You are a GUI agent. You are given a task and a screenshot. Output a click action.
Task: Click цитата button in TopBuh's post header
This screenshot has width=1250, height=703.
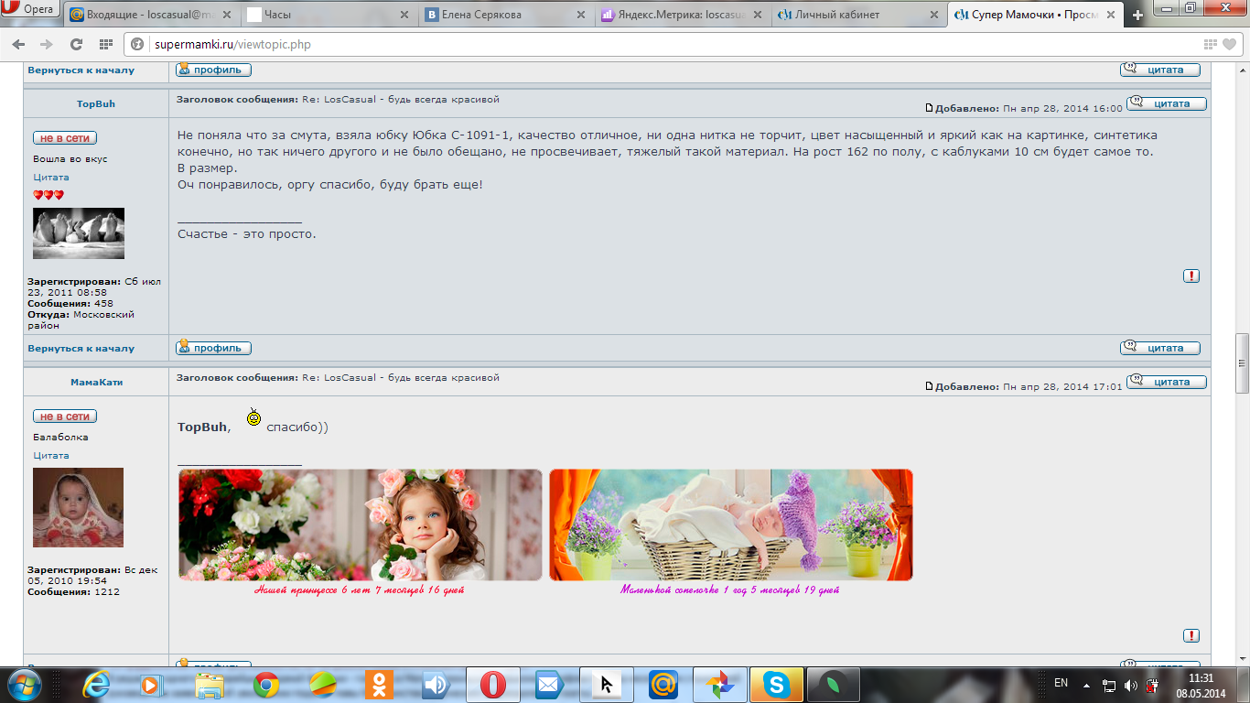click(x=1166, y=103)
